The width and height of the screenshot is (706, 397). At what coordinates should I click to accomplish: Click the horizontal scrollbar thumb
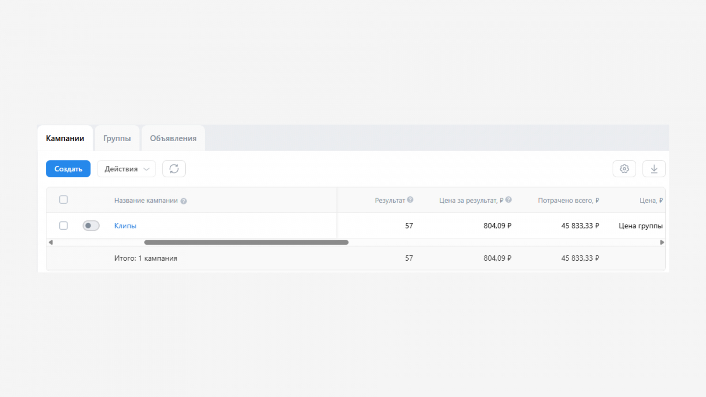tap(246, 242)
